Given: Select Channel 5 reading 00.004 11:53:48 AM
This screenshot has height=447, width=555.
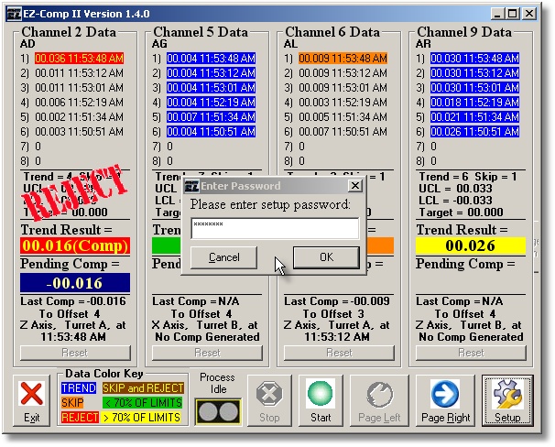Looking at the screenshot, I should point(211,59).
